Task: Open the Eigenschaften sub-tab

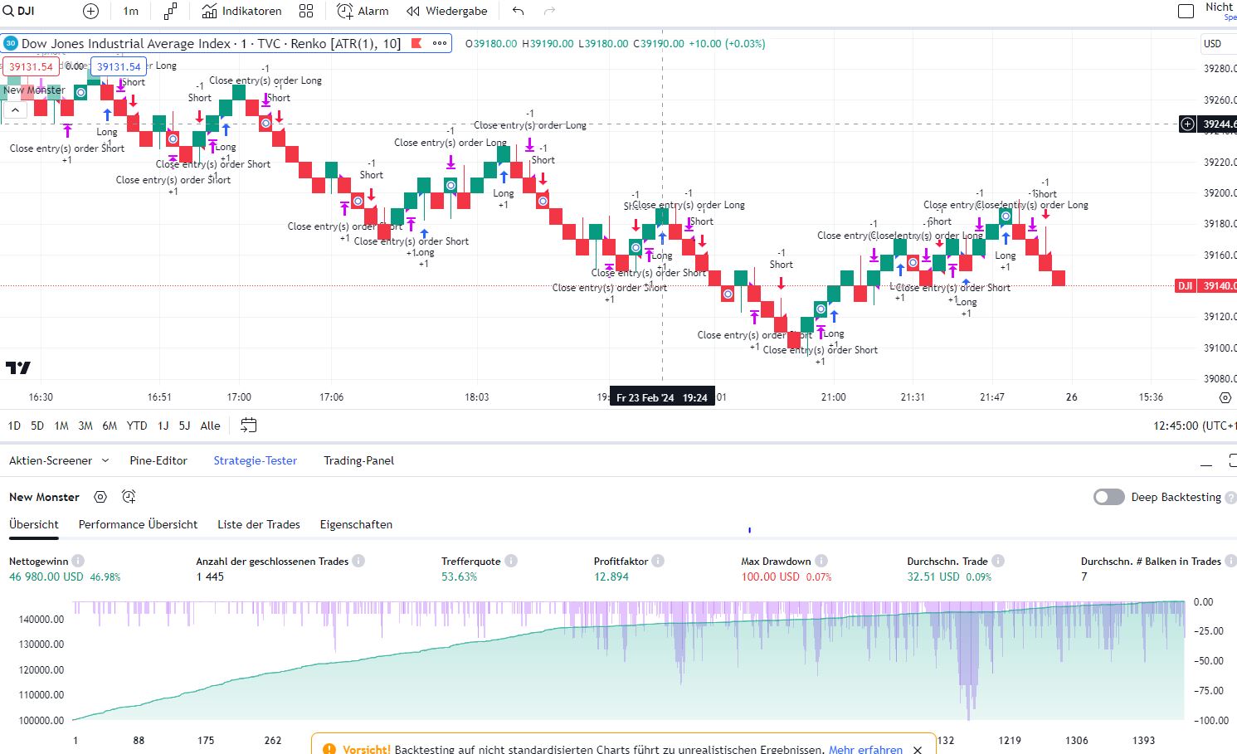Action: [357, 524]
